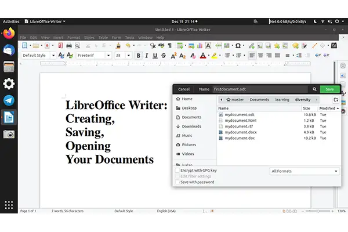The height and width of the screenshot is (232, 348).
Task: Click the file Name input field
Action: click(260, 89)
